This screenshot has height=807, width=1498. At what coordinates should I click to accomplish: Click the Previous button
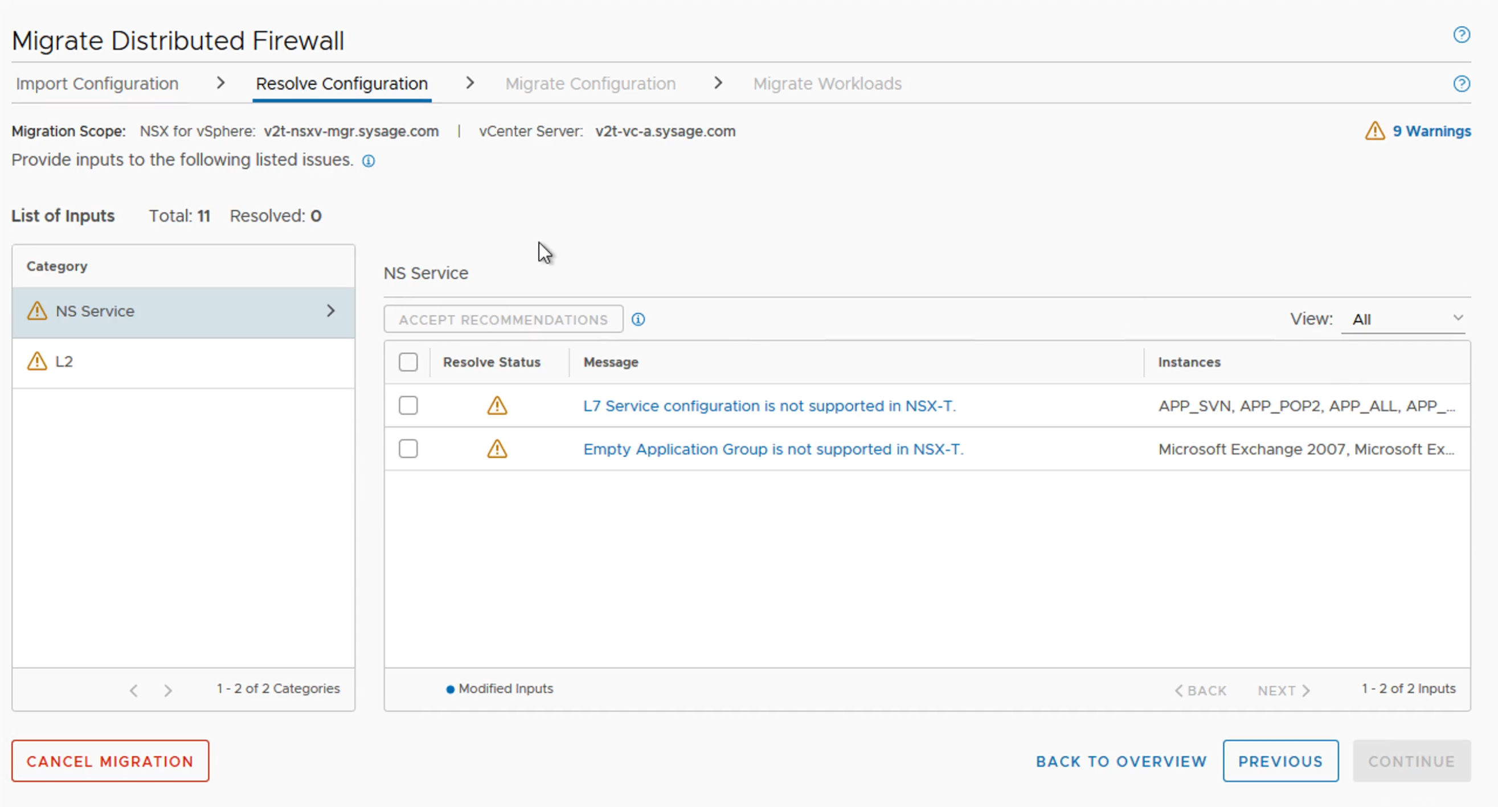point(1280,761)
